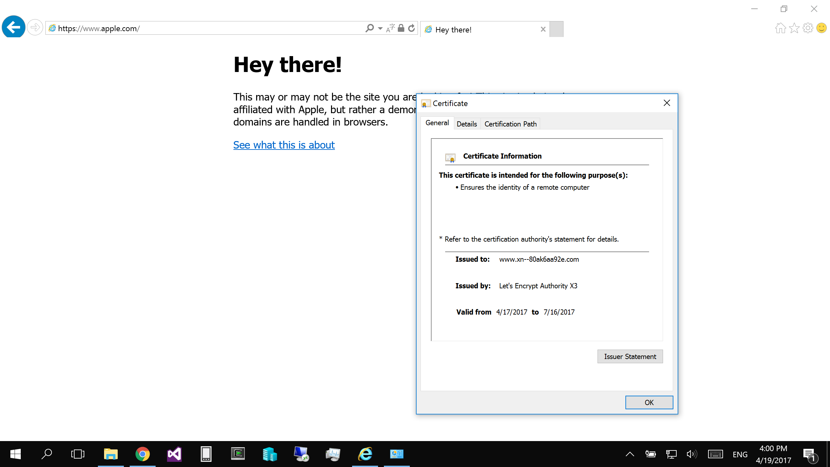Click the translate icon in address bar

coord(391,28)
